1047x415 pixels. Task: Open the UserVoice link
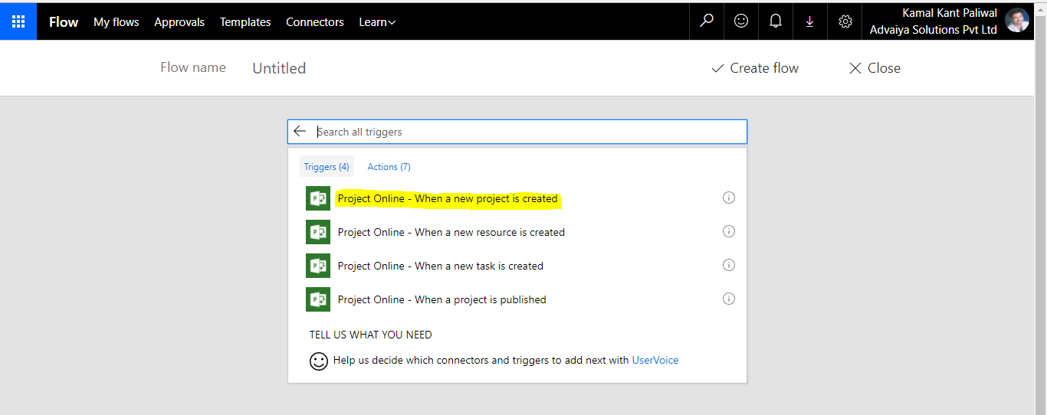655,360
